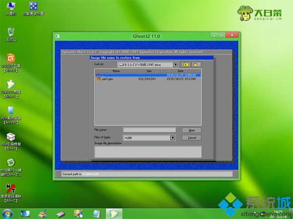Launch DG partition tool (Alt+D) shortcut
293x219 pixels.
point(11,63)
